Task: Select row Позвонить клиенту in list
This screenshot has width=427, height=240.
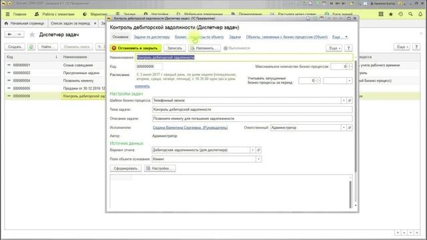Action: pyautogui.click(x=78, y=81)
